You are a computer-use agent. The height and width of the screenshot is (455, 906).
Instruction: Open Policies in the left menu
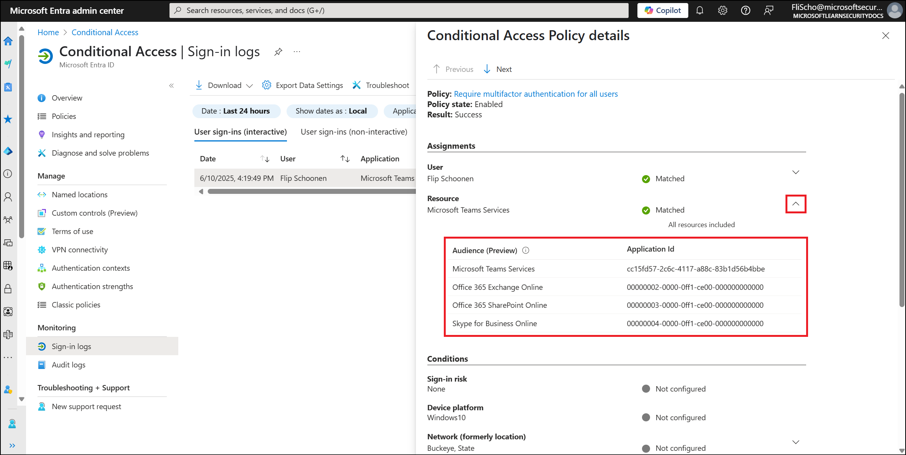(64, 116)
